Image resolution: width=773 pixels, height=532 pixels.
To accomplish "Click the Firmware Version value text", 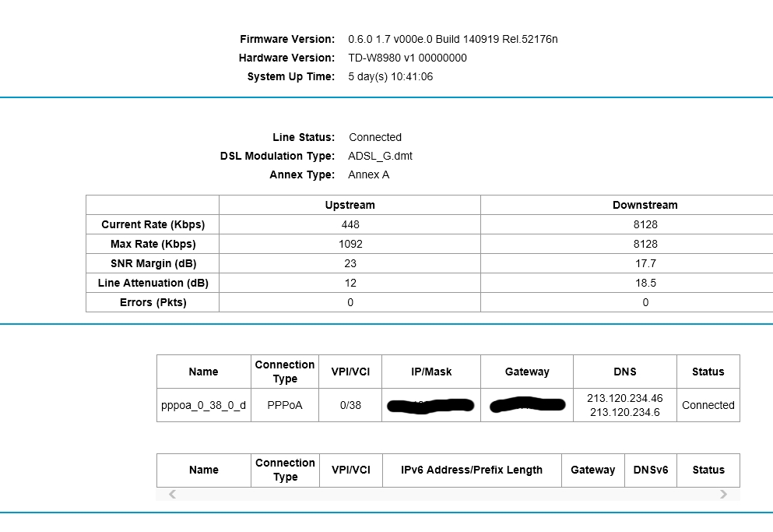I will click(x=452, y=39).
